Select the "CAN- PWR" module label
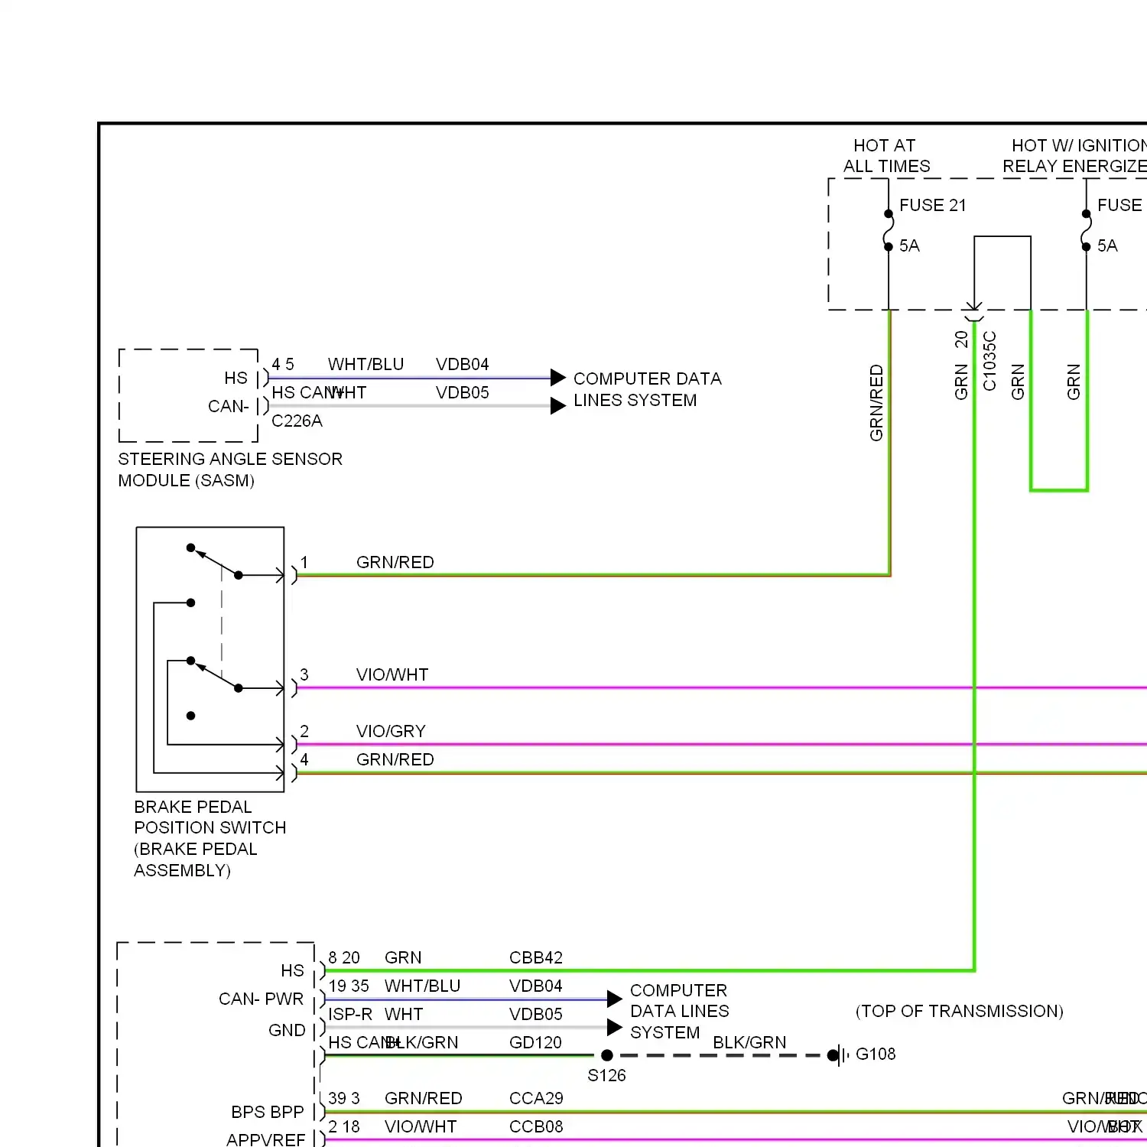 pos(261,999)
